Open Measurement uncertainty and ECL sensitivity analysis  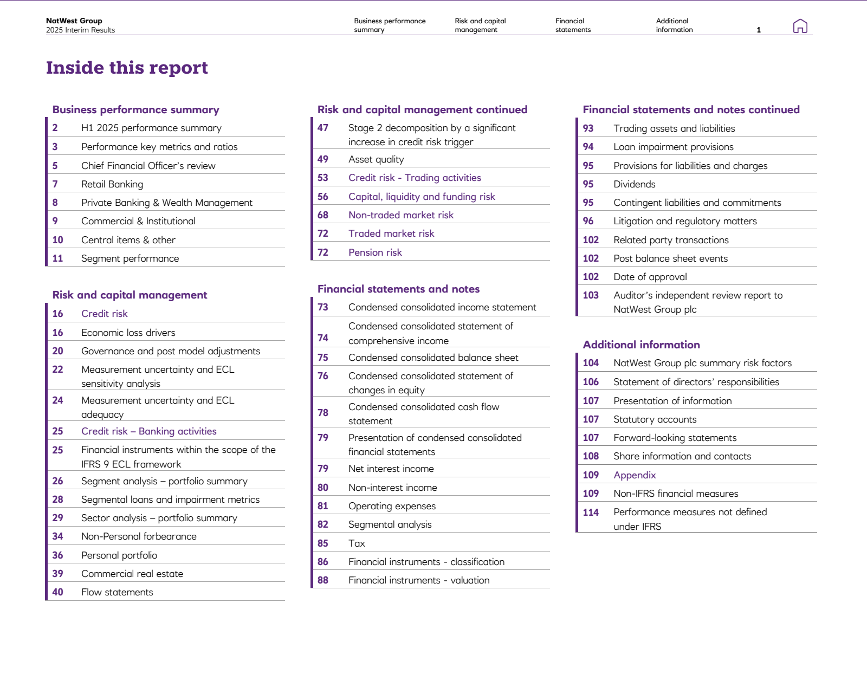pyautogui.click(x=158, y=377)
